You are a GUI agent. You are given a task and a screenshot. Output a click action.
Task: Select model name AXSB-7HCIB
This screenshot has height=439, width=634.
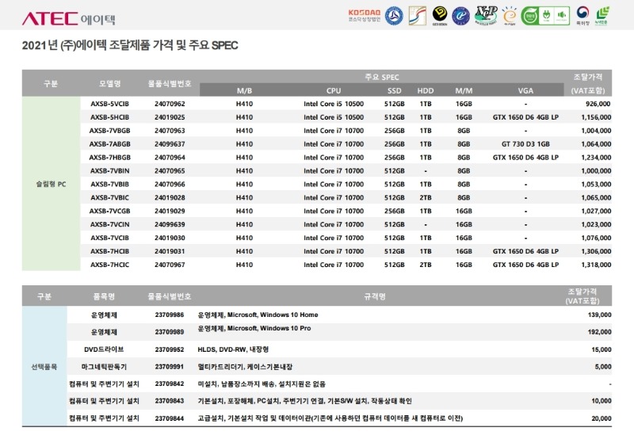tap(109, 251)
